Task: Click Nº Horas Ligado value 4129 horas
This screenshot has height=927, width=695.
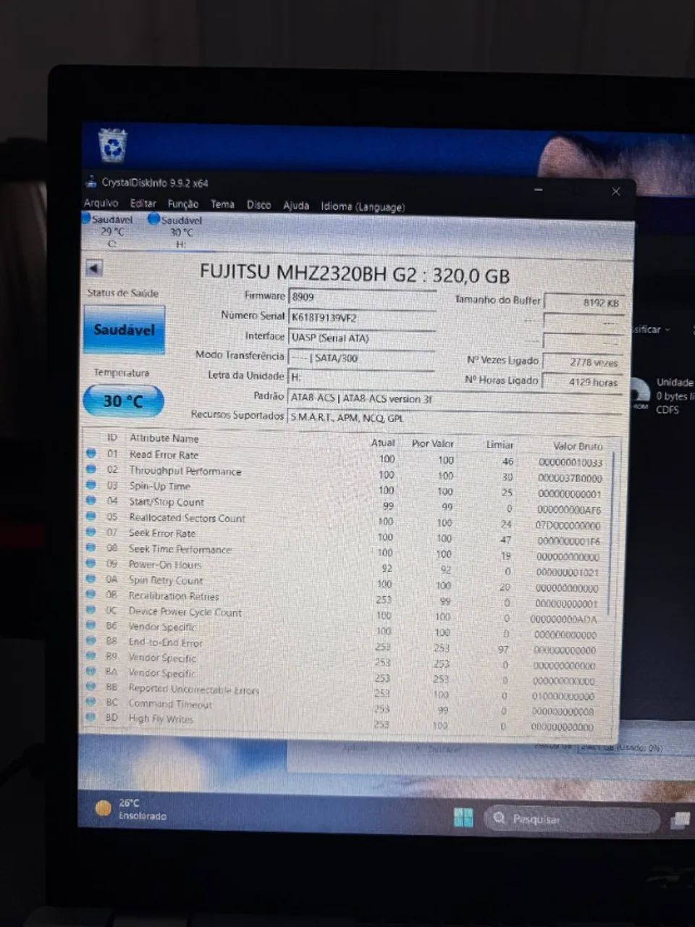Action: tap(583, 382)
